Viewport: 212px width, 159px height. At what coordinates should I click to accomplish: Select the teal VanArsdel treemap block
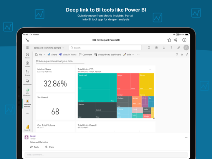click(97, 88)
